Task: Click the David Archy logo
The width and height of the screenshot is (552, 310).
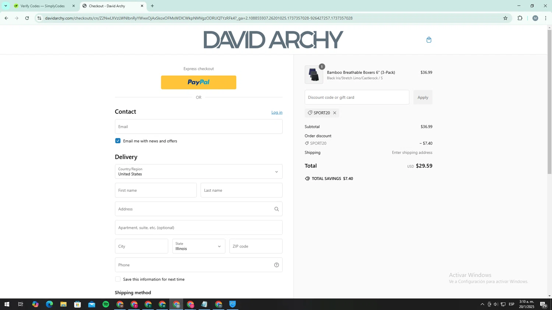Action: coord(273,40)
